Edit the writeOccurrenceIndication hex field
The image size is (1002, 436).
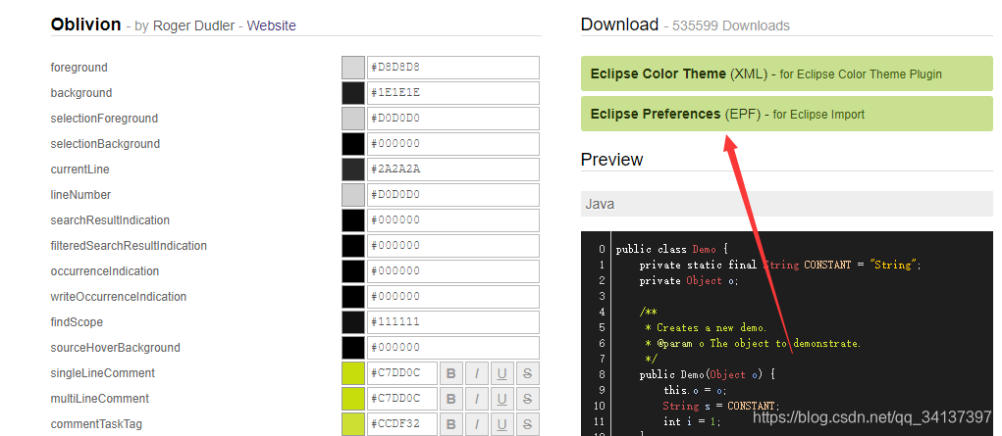(x=453, y=298)
